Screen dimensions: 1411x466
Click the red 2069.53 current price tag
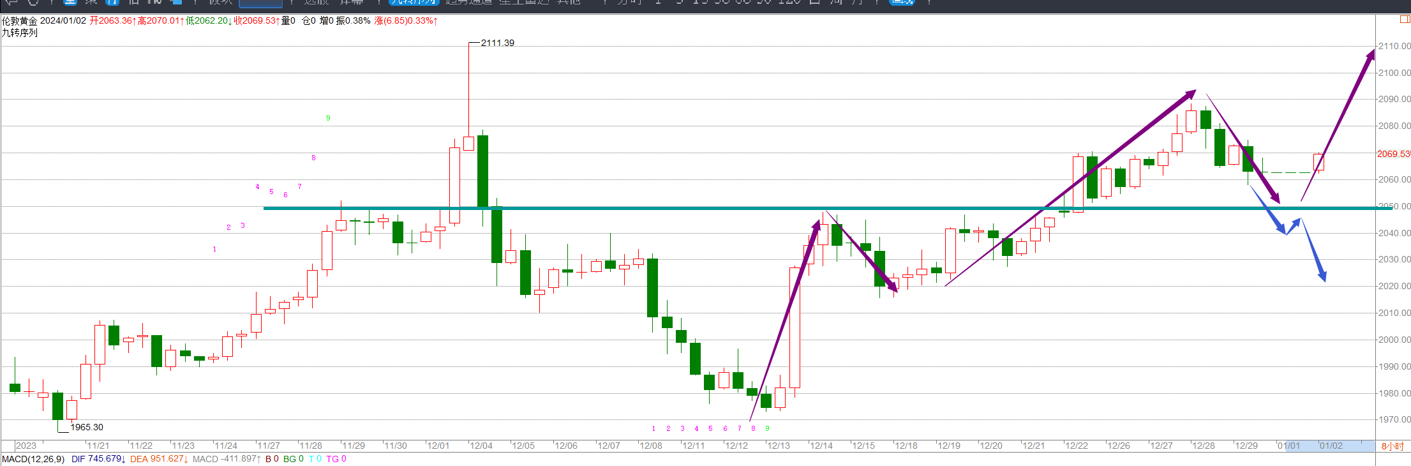point(1392,154)
